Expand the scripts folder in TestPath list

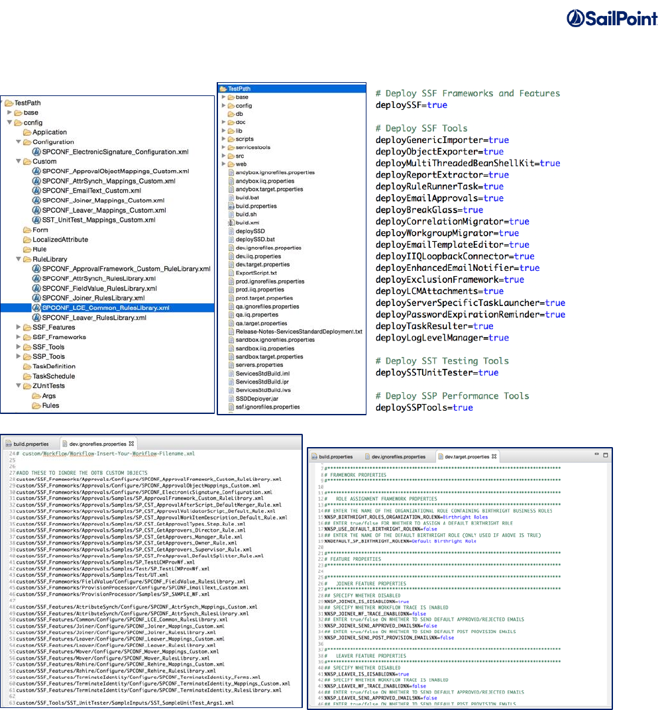(223, 139)
